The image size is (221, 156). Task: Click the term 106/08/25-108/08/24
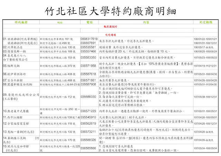[205, 51]
